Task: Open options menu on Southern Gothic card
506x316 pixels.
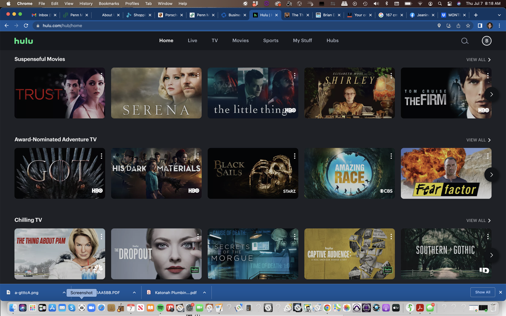Action: [x=488, y=237]
